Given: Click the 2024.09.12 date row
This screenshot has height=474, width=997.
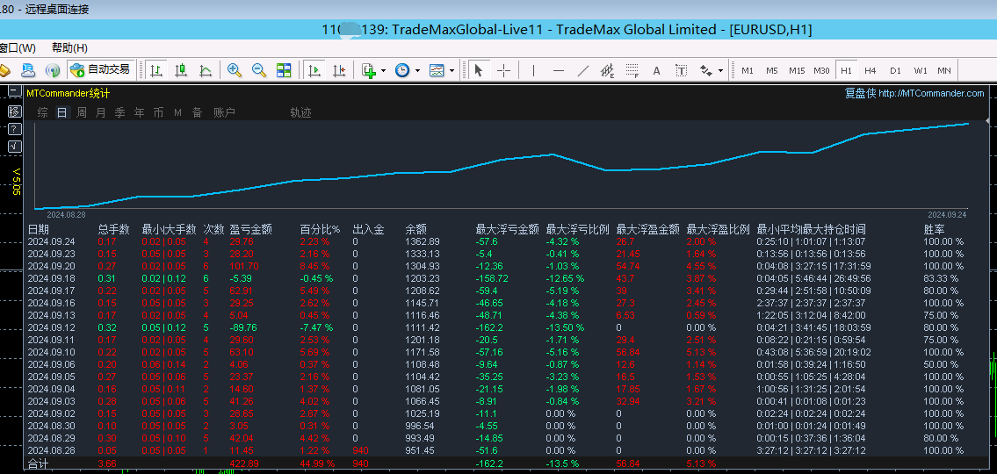Looking at the screenshot, I should (x=506, y=327).
